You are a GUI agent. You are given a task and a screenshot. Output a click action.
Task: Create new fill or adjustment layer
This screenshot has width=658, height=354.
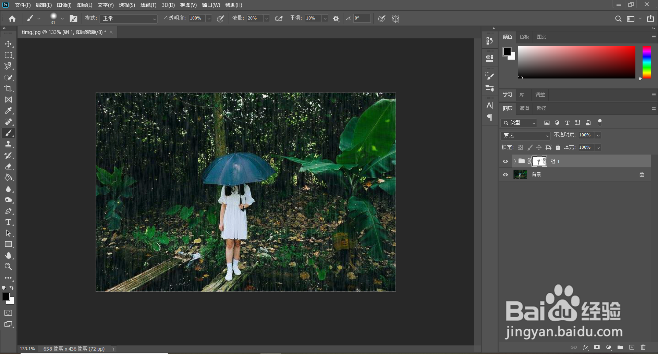click(x=609, y=347)
